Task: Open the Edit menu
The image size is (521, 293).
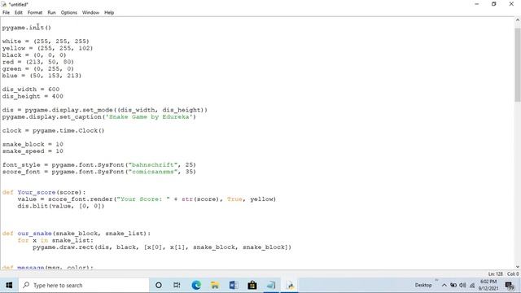Action: [x=19, y=13]
